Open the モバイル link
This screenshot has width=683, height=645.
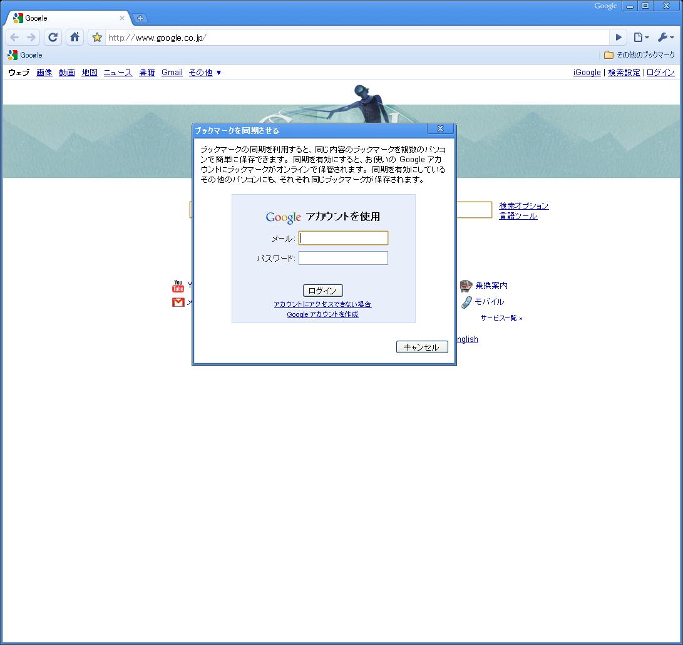(489, 302)
